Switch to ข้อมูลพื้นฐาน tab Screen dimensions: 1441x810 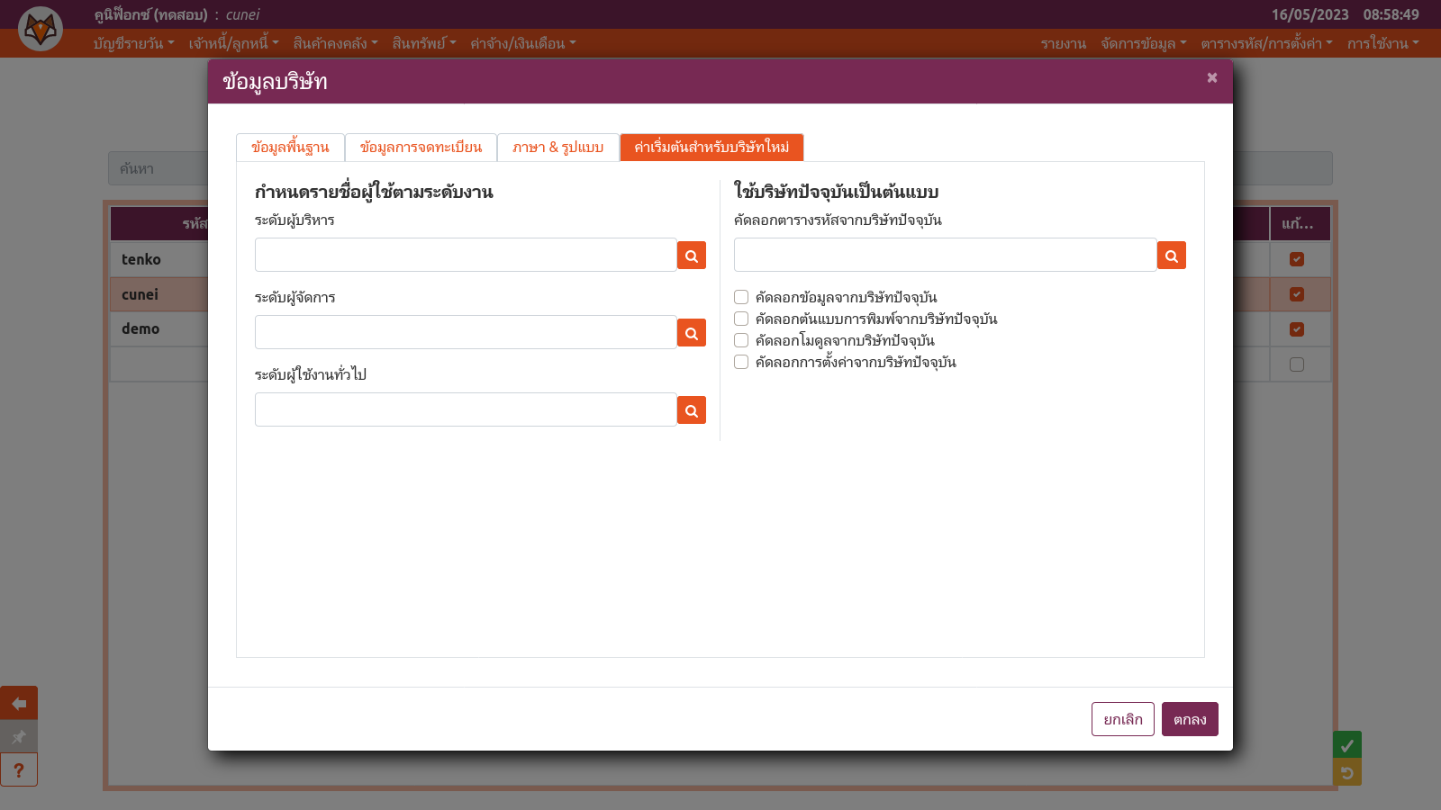[x=290, y=148]
